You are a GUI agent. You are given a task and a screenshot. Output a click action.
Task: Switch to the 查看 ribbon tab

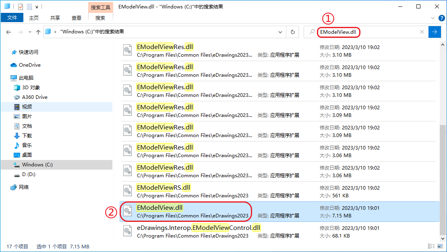coord(77,18)
